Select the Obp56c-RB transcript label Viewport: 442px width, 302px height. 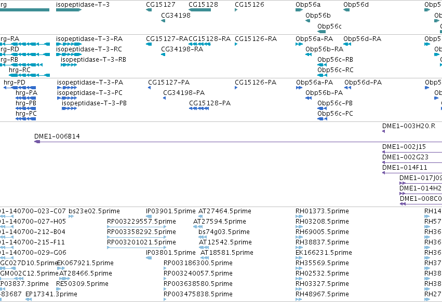[x=335, y=60]
